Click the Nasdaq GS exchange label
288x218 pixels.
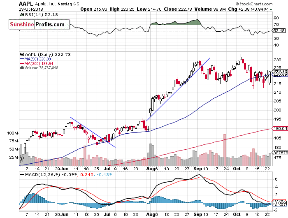[68, 4]
